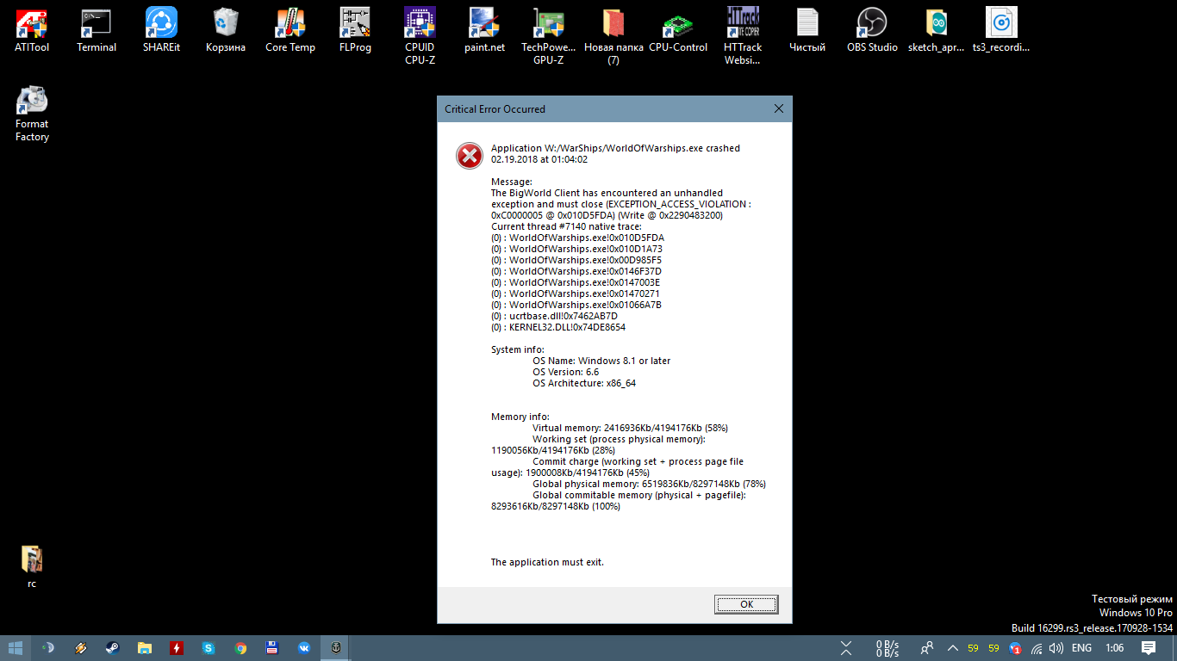The height and width of the screenshot is (661, 1177).
Task: Open the paint.net desktop shortcut
Action: (484, 30)
